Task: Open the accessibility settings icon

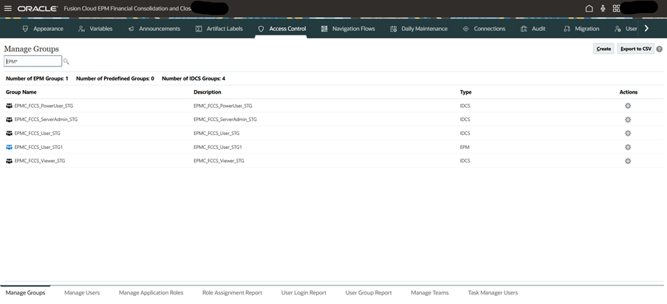Action: 603,9
